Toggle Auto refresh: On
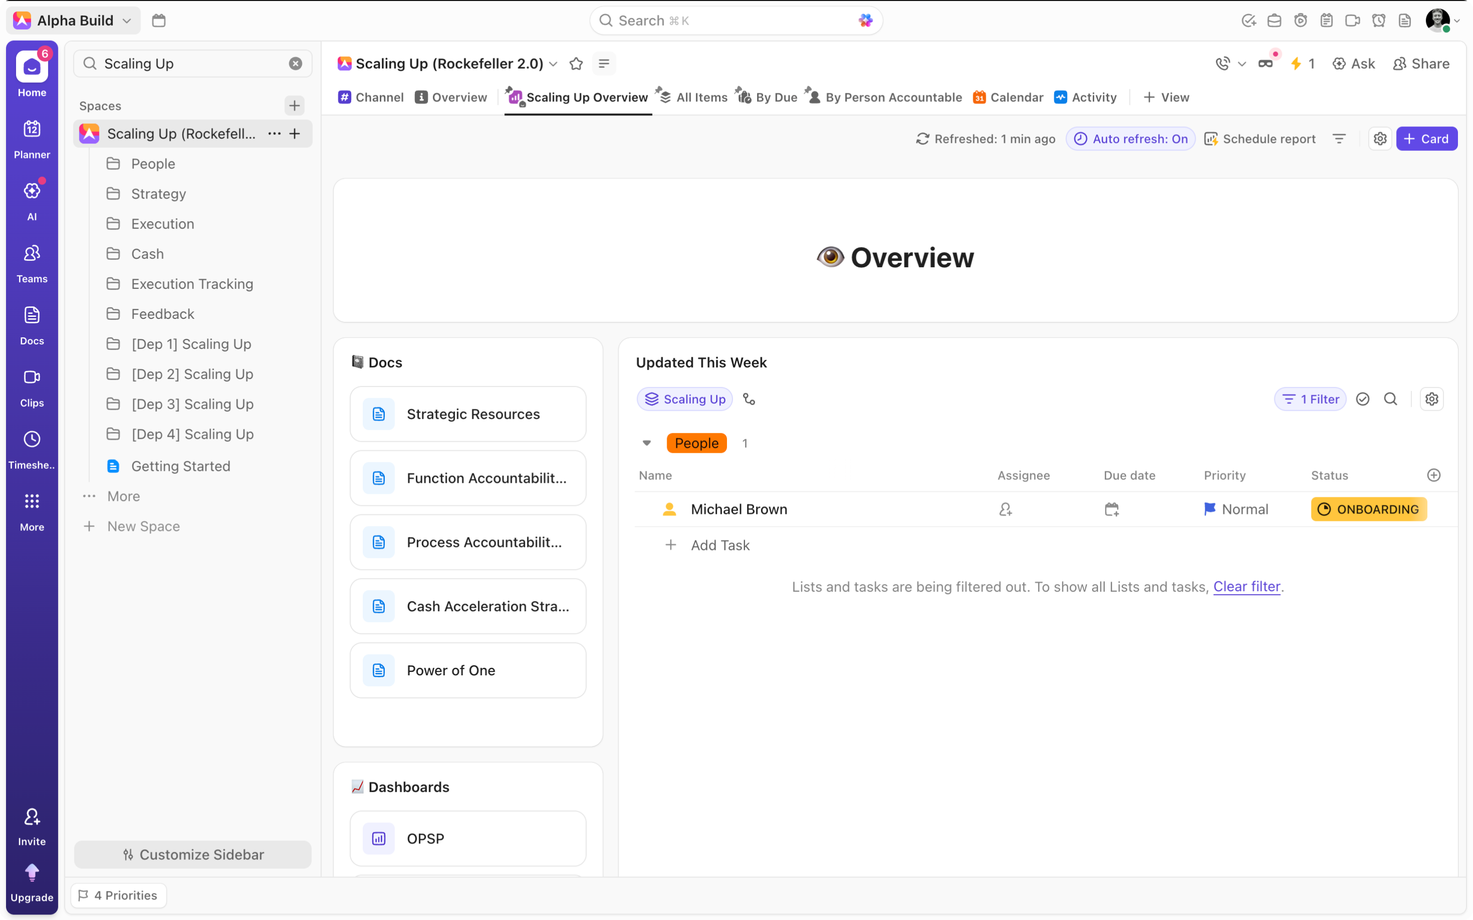The image size is (1473, 920). pos(1130,139)
